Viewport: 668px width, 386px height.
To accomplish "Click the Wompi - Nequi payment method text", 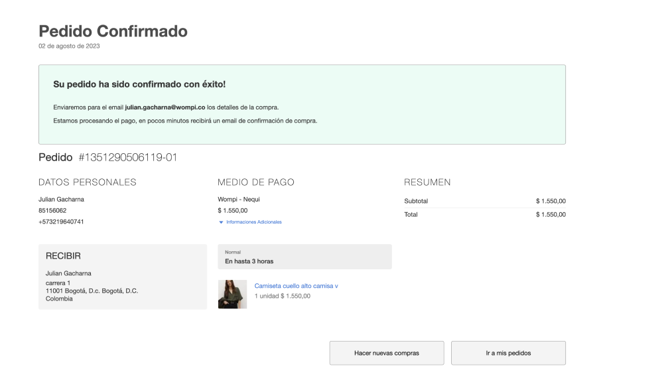I will pyautogui.click(x=239, y=200).
